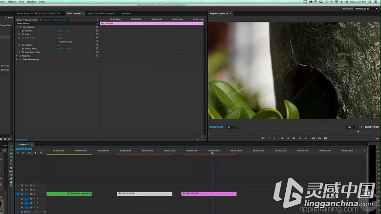Click the Extract button

[x=319, y=138]
